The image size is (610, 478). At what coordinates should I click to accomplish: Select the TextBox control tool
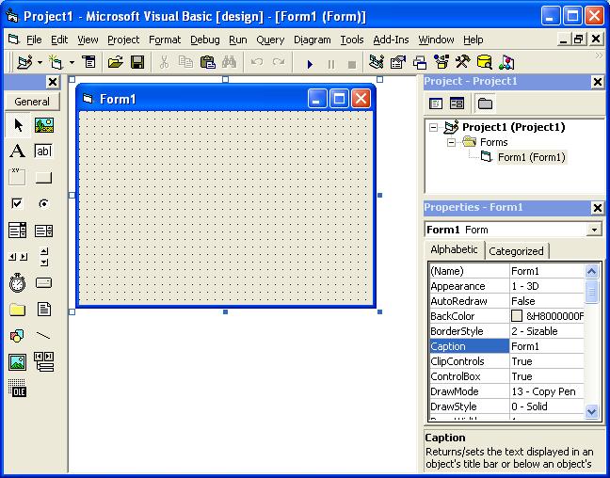click(x=43, y=151)
